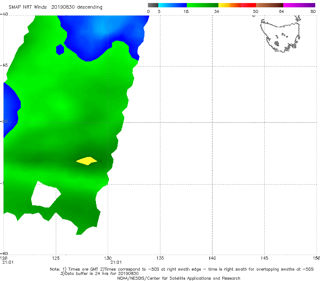Screen dimensions: 320x281
Task: Click the '21:01' time label under longitude 130
Action: point(116,262)
